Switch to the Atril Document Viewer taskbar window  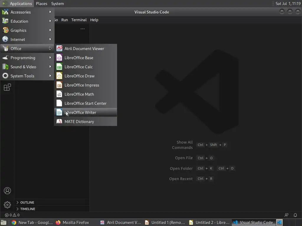(x=121, y=222)
